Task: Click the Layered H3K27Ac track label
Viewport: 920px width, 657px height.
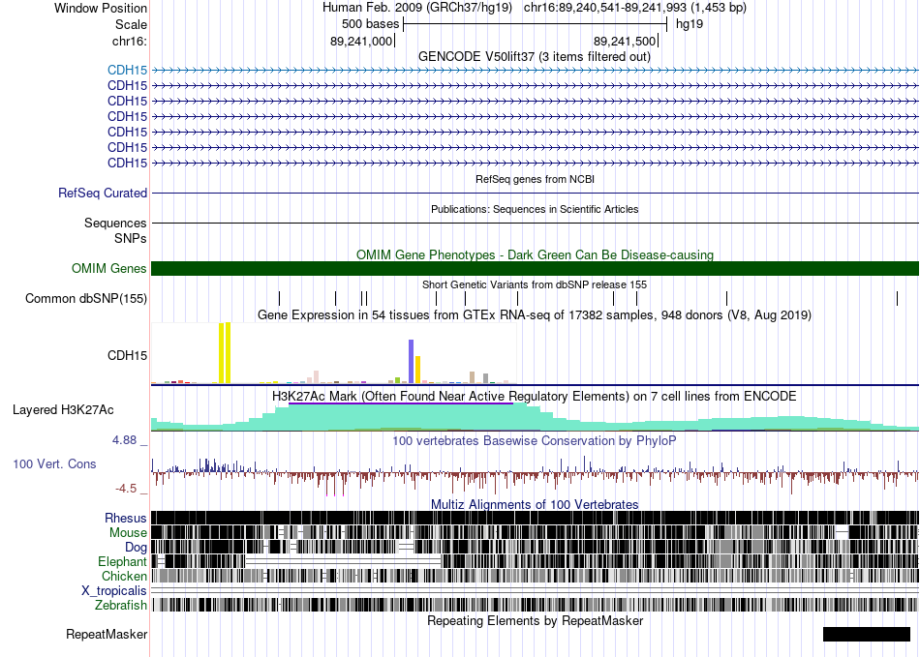Action: [63, 409]
